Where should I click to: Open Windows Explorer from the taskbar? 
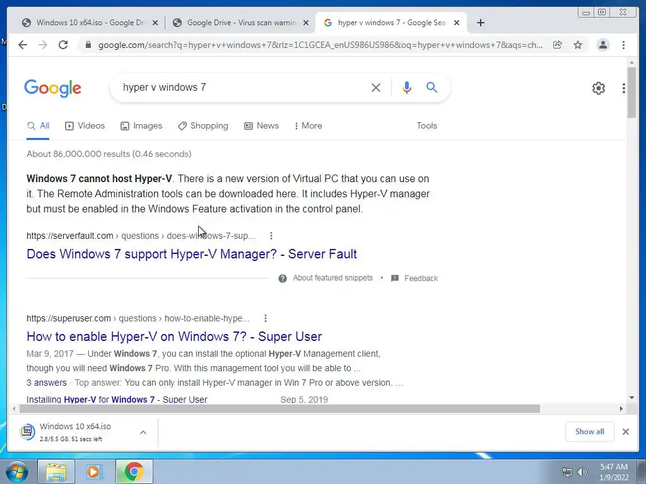(x=56, y=471)
